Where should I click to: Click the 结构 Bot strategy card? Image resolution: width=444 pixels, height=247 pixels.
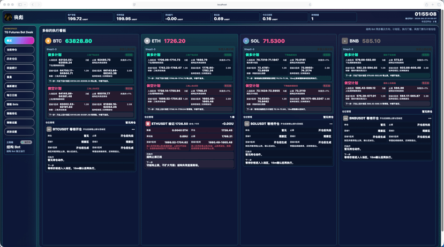click(19, 146)
